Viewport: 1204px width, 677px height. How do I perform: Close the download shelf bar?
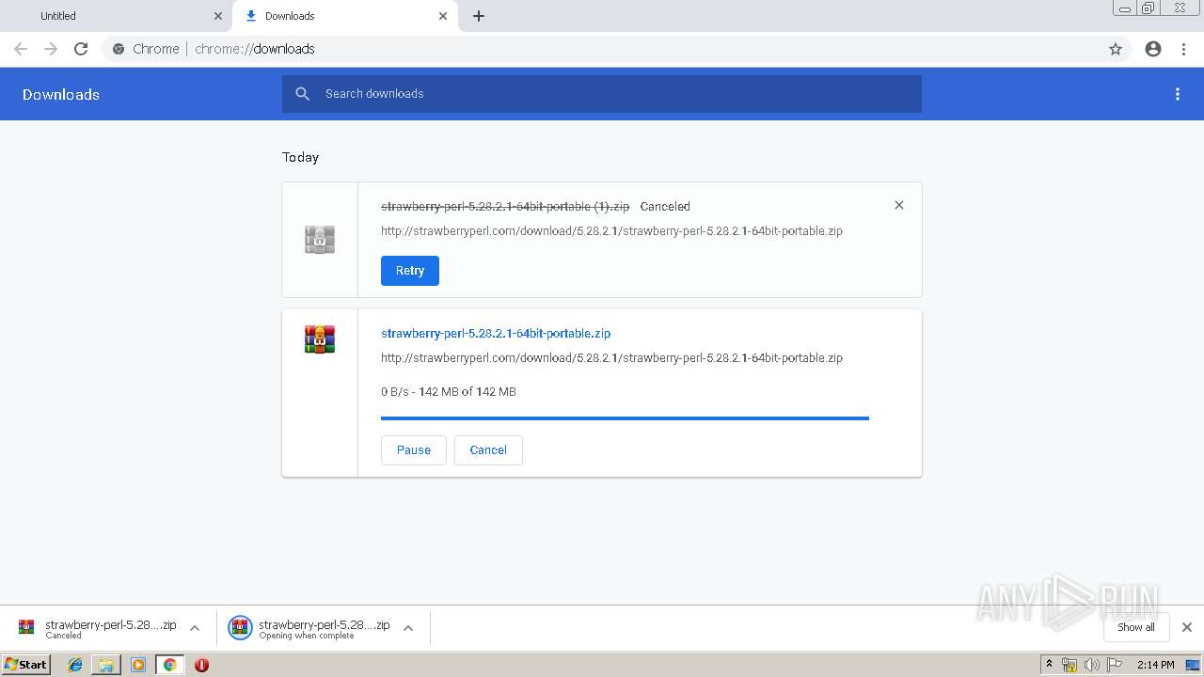(1187, 627)
